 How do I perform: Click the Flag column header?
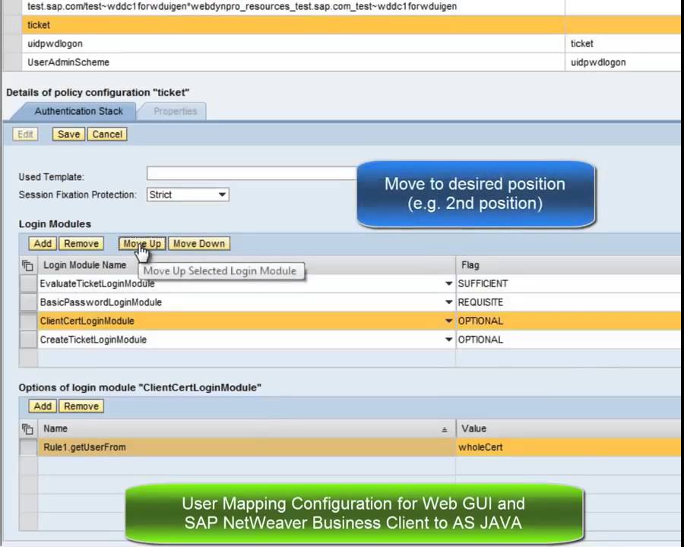[x=568, y=265]
